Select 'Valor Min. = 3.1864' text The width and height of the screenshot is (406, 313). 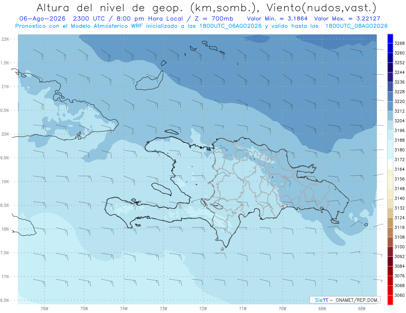click(277, 19)
